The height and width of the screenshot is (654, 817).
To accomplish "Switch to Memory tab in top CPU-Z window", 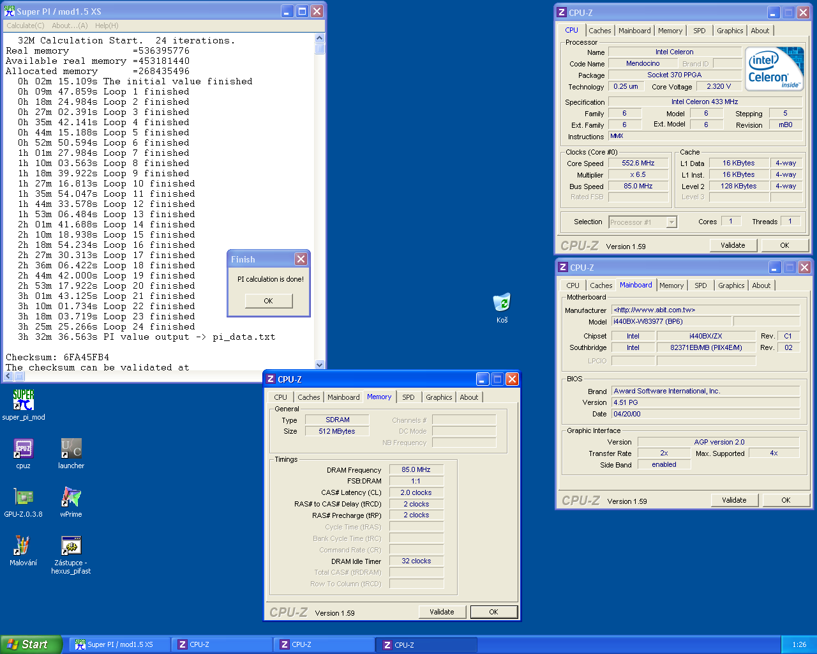I will click(x=670, y=31).
